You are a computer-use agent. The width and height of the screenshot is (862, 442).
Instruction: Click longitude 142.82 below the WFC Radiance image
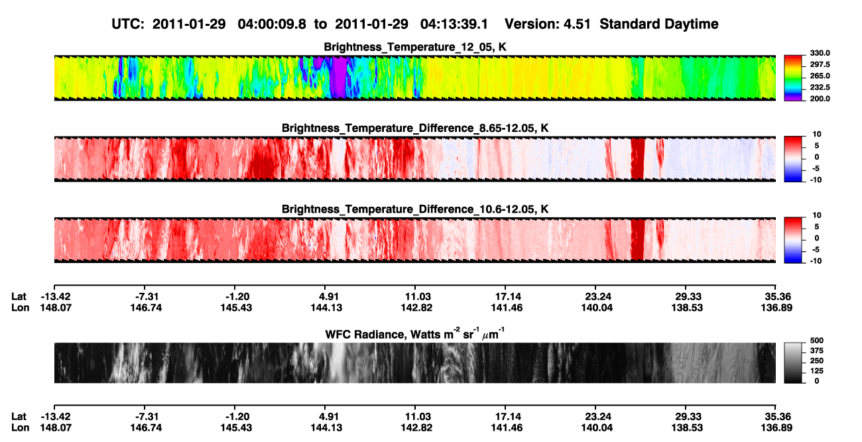pos(415,427)
